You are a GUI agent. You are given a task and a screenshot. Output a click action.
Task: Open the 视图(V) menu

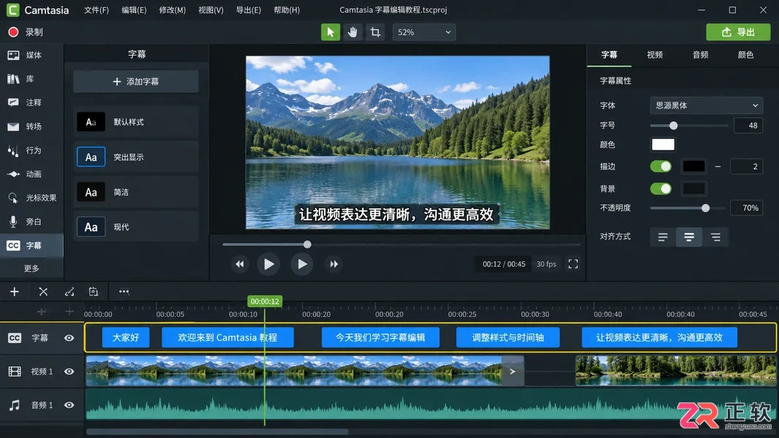(x=211, y=10)
